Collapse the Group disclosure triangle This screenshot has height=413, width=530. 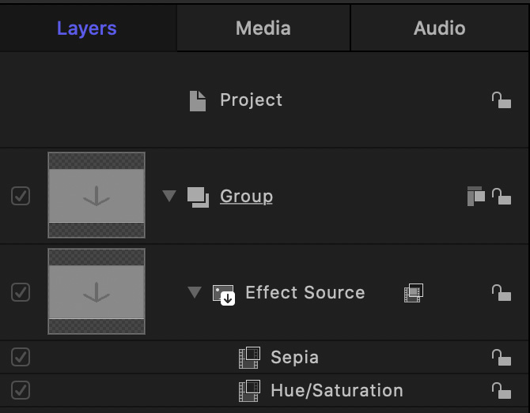168,197
